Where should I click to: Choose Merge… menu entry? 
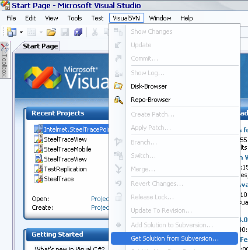tap(174, 169)
